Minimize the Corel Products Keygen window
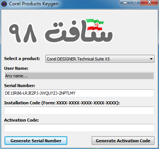Viewport: 159px width, 149px height. (x=125, y=3)
